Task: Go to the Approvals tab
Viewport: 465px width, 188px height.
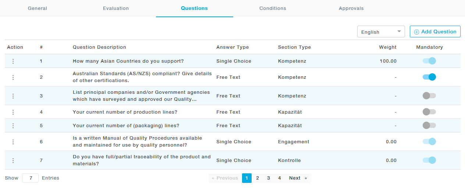Action: click(x=351, y=8)
